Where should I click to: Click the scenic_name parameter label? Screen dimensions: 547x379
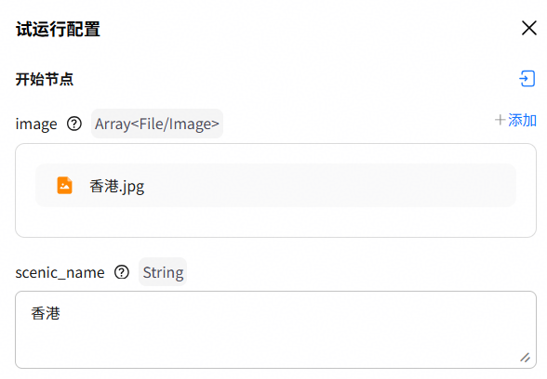point(60,272)
